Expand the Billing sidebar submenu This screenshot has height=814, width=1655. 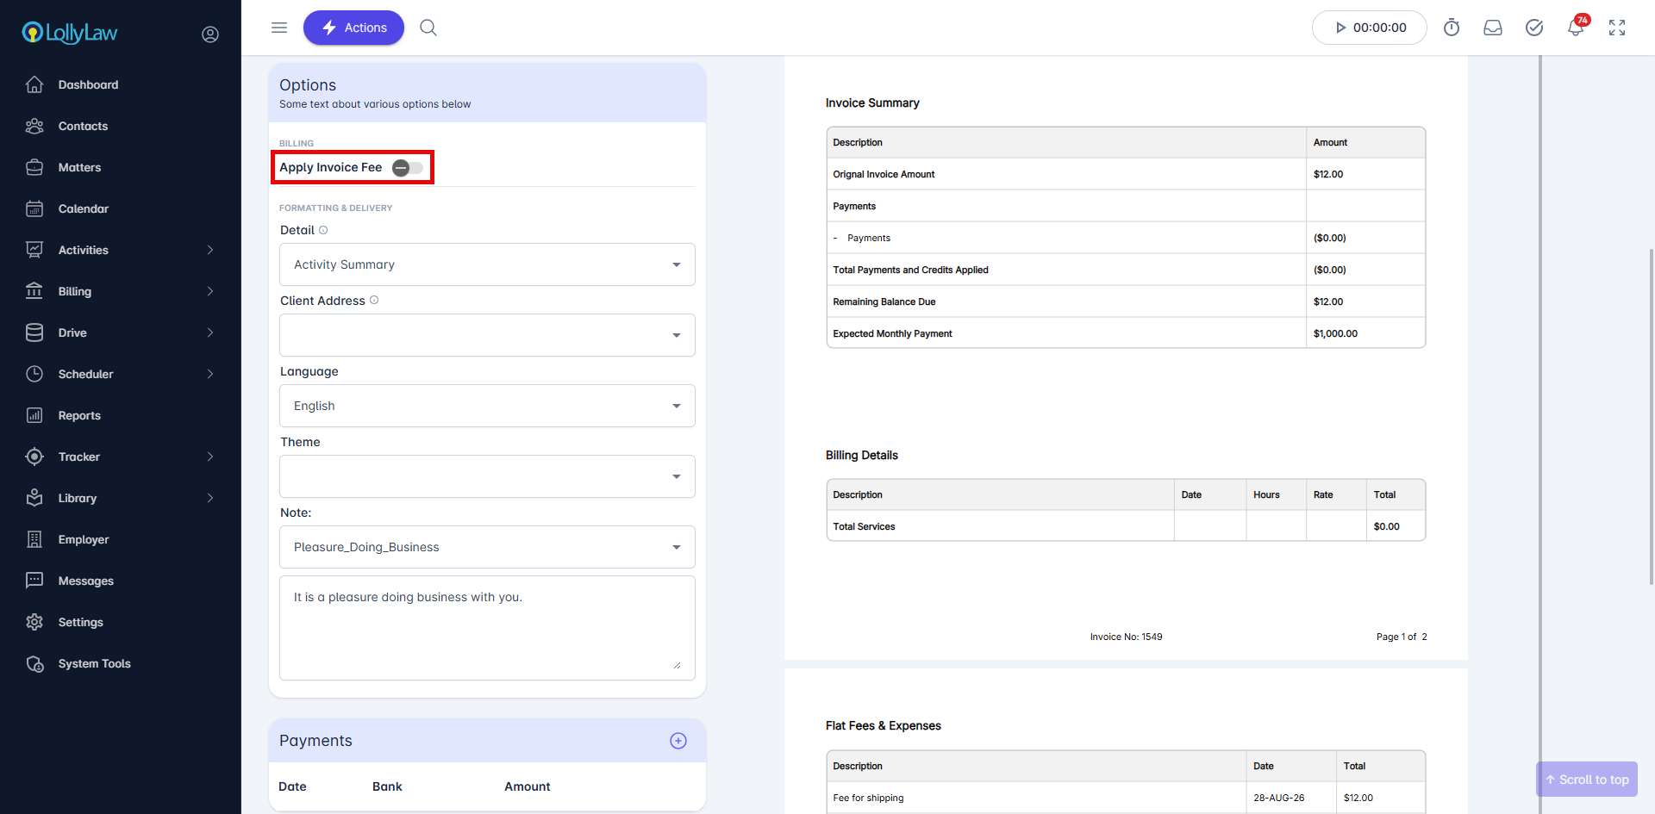210,291
